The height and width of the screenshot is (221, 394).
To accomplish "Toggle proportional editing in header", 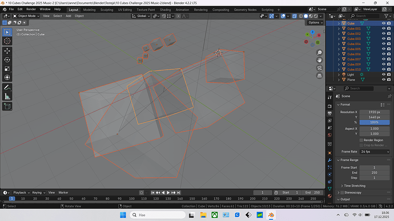I will [x=178, y=16].
